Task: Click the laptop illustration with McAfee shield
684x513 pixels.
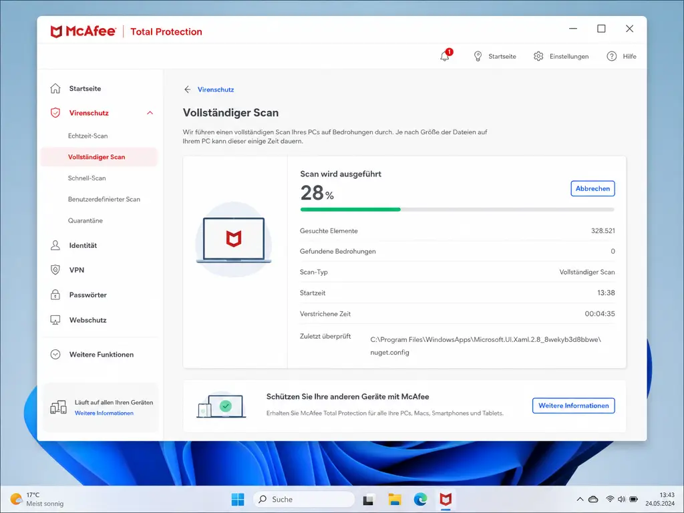Action: coord(234,240)
